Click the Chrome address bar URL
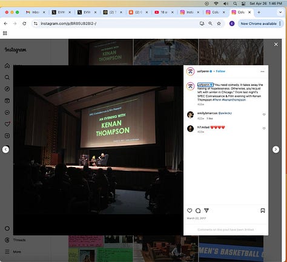Screen dimensions: 287x262 point(68,24)
